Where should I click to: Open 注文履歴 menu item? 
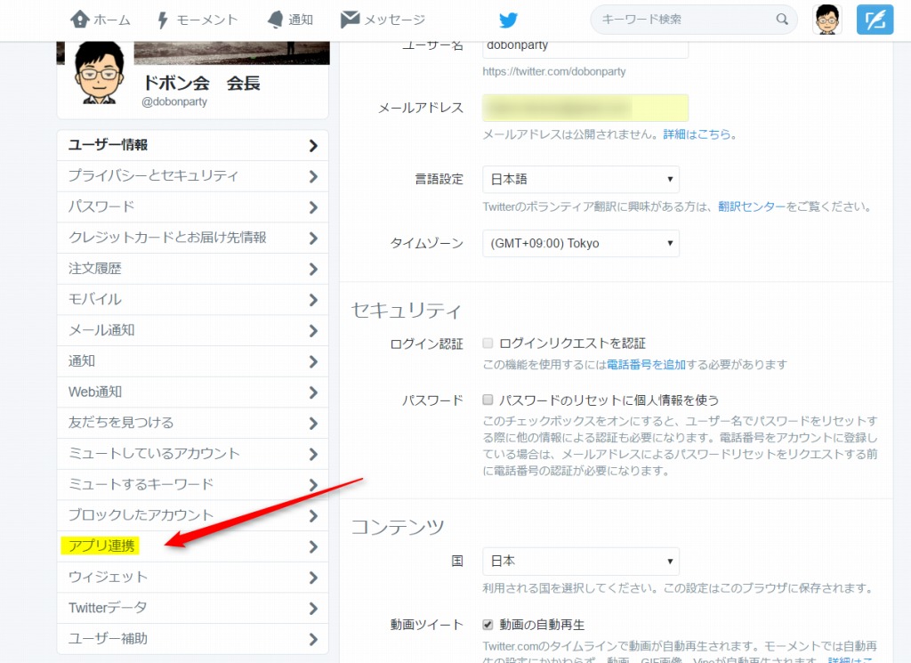(x=192, y=269)
